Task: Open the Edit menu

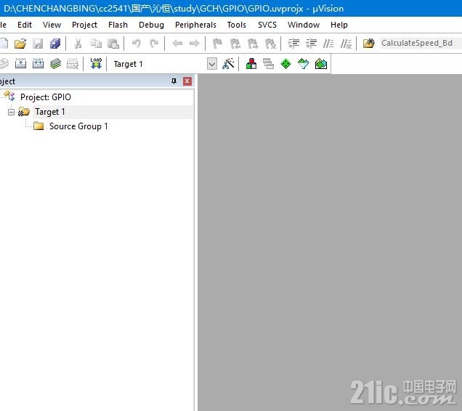Action: click(25, 25)
